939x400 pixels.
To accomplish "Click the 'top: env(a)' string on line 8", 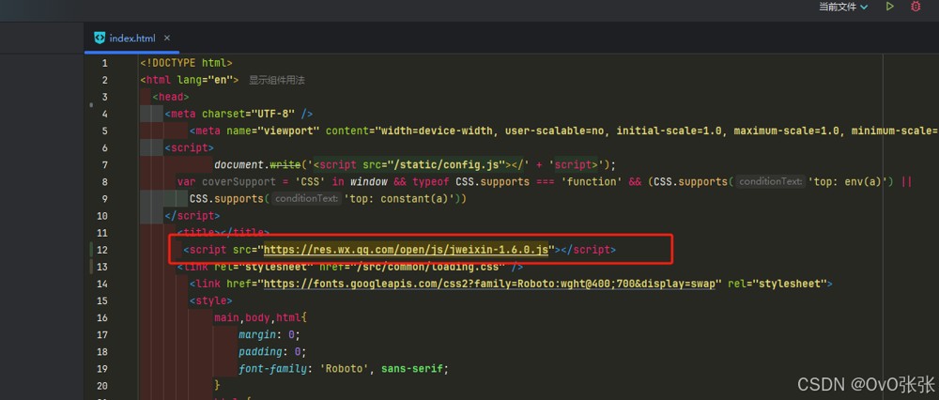I will [847, 181].
